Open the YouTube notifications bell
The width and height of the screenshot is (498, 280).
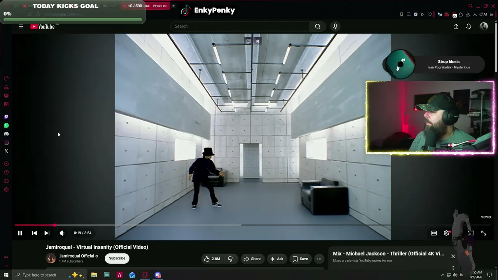tap(469, 26)
